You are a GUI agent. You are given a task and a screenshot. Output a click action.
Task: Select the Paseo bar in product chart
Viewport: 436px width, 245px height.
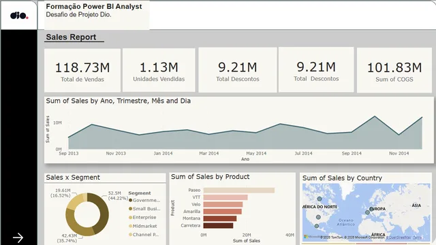coord(239,191)
